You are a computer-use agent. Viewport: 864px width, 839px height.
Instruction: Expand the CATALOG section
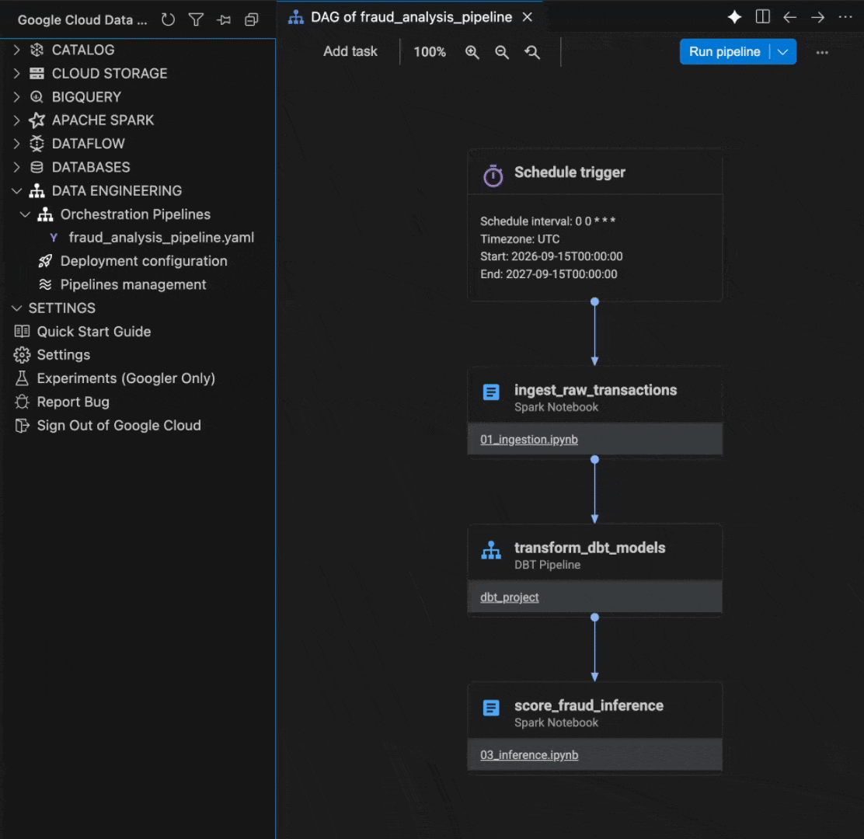point(16,50)
